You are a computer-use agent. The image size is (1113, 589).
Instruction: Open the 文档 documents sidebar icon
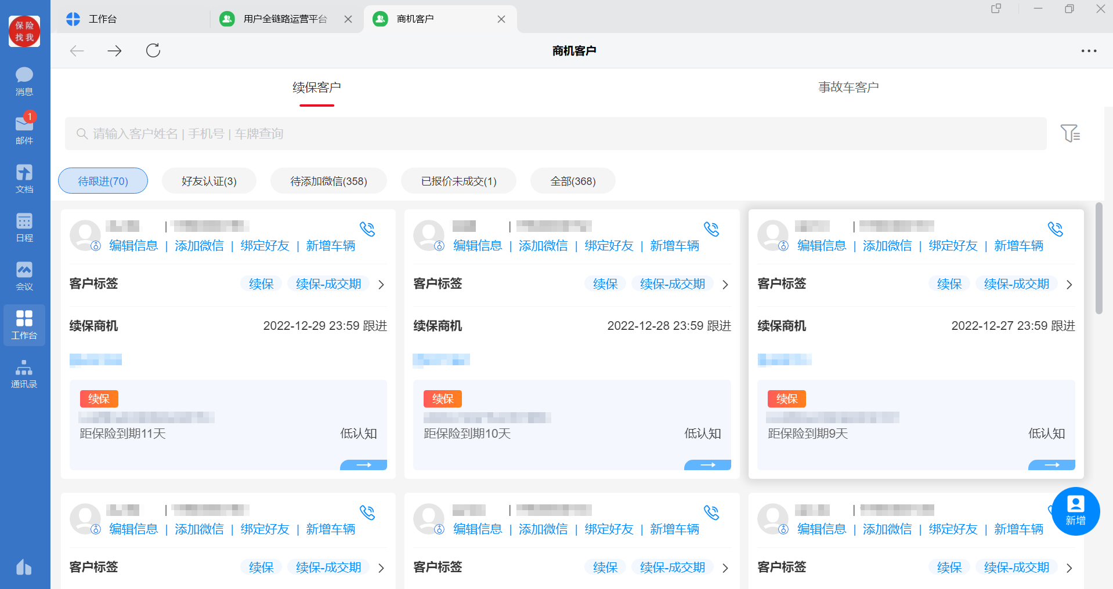point(24,178)
